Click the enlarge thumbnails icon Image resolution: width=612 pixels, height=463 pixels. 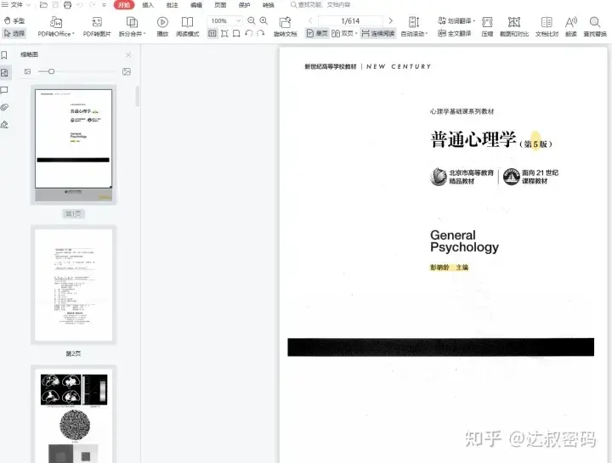coord(127,71)
